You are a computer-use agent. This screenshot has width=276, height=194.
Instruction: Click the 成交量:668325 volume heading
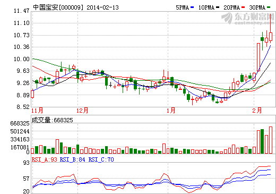52,120
